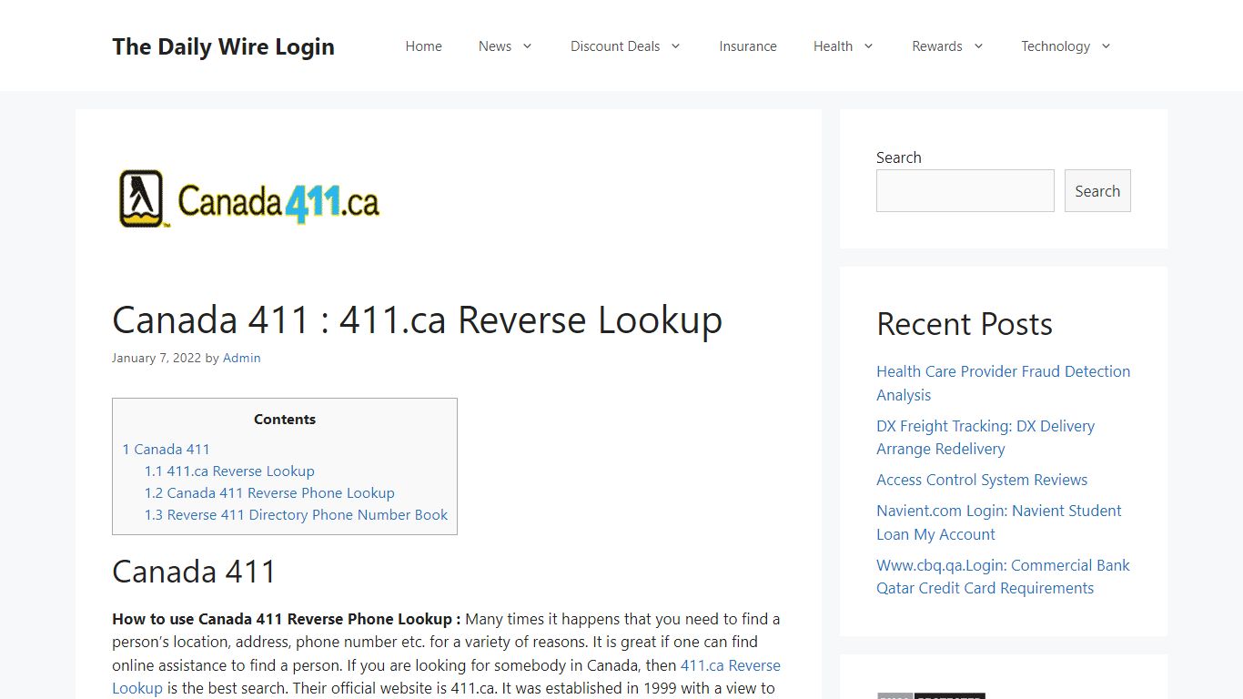Open the Health menu item
Image resolution: width=1243 pixels, height=699 pixels.
point(833,46)
